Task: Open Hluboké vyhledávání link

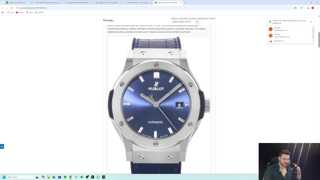Action: pos(198,18)
